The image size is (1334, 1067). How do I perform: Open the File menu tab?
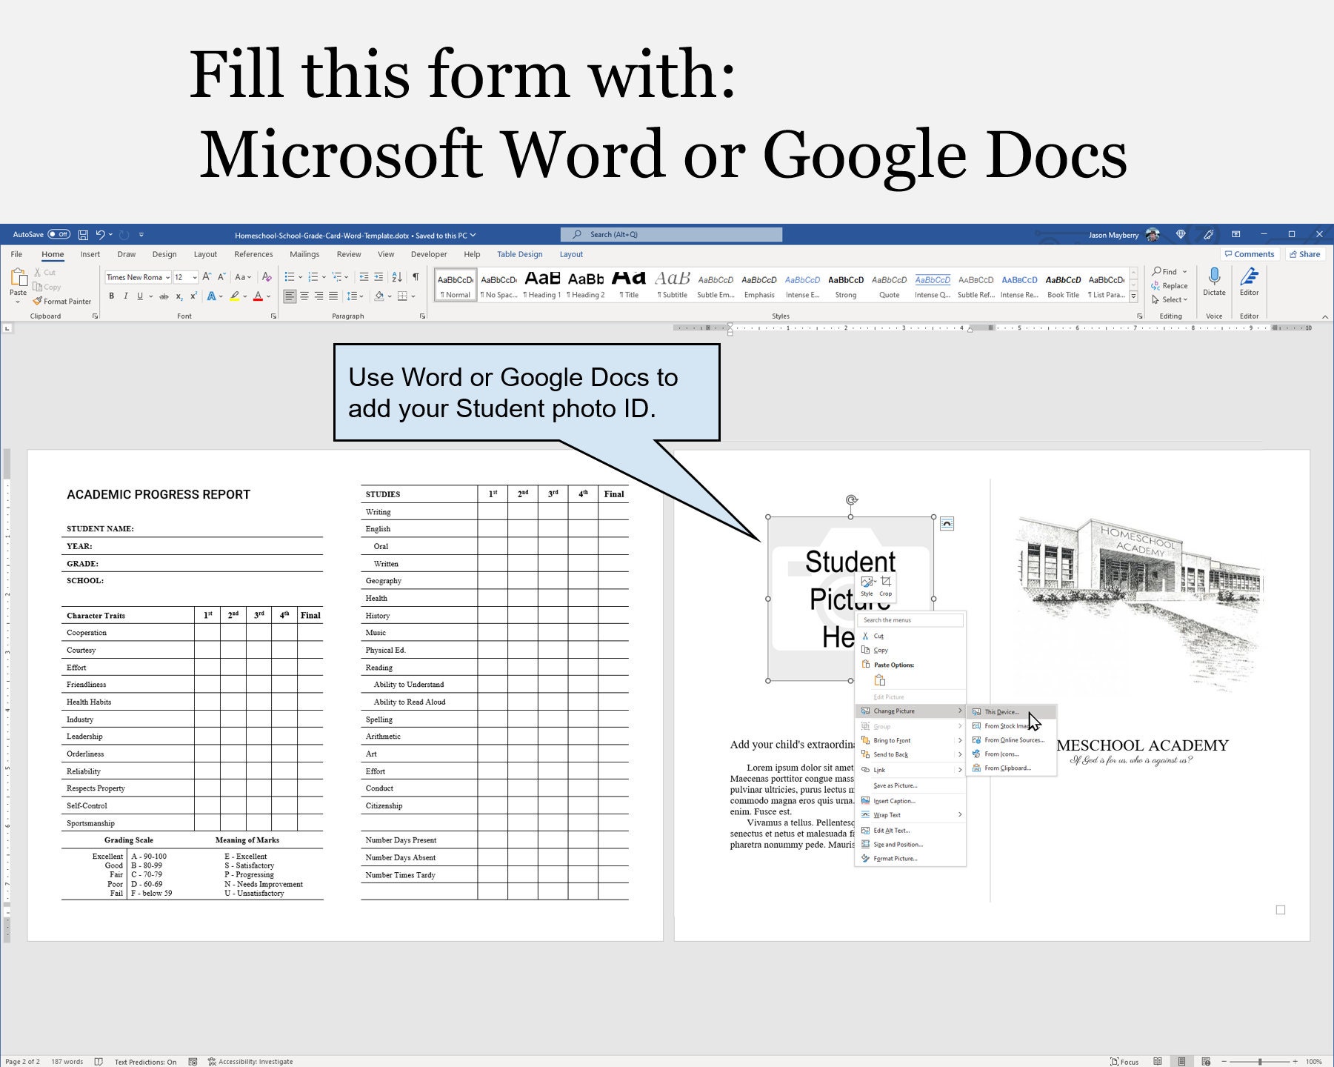point(16,254)
